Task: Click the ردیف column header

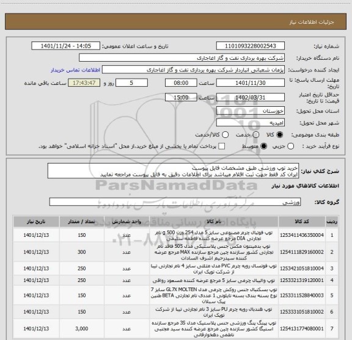Action: coord(332,222)
